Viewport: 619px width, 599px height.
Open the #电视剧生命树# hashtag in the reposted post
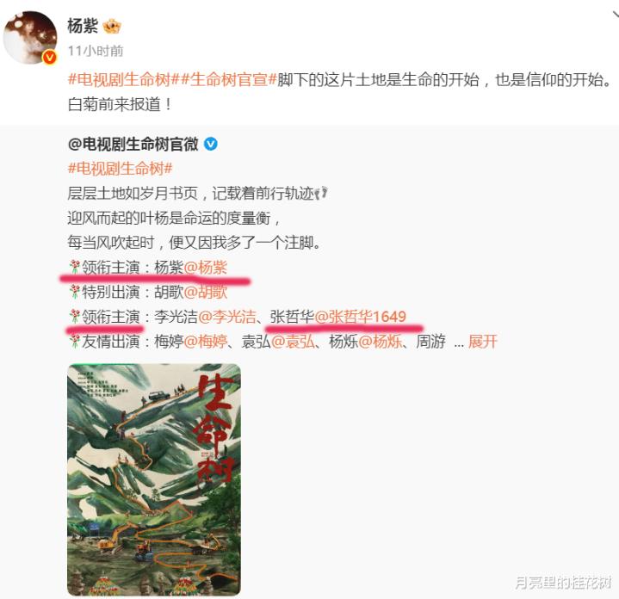coord(121,169)
